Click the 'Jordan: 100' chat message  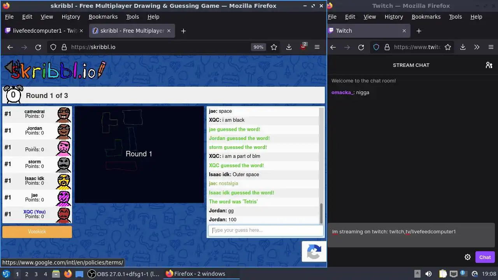(x=223, y=220)
